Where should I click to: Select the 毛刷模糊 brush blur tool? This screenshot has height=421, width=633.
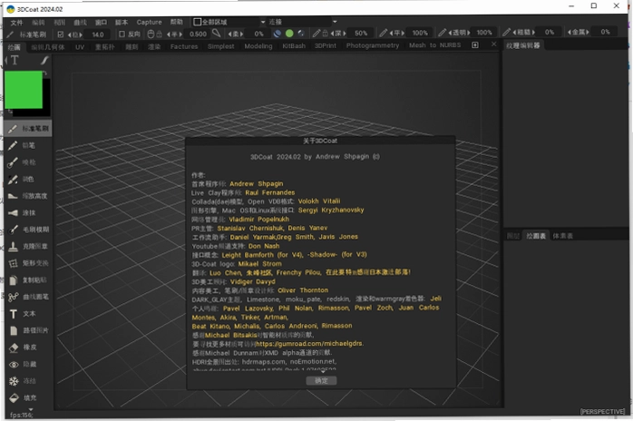tap(28, 230)
